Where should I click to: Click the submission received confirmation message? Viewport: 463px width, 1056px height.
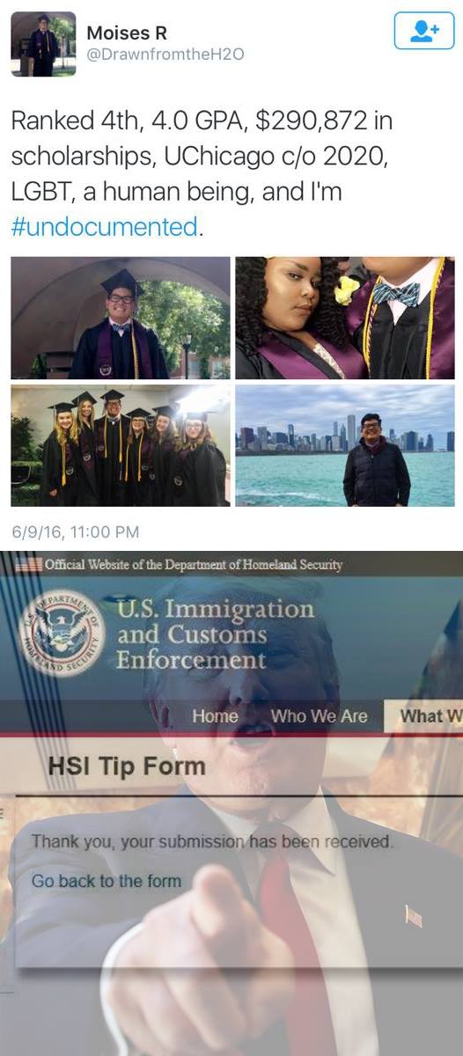click(x=212, y=842)
